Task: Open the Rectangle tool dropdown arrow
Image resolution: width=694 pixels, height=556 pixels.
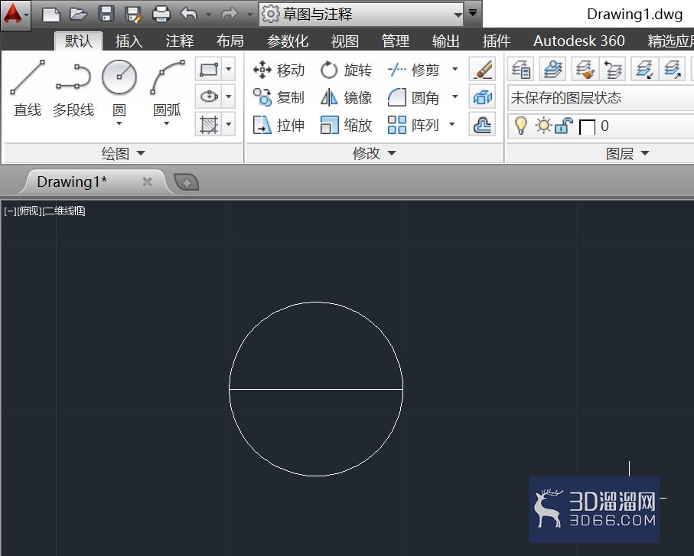Action: 228,70
